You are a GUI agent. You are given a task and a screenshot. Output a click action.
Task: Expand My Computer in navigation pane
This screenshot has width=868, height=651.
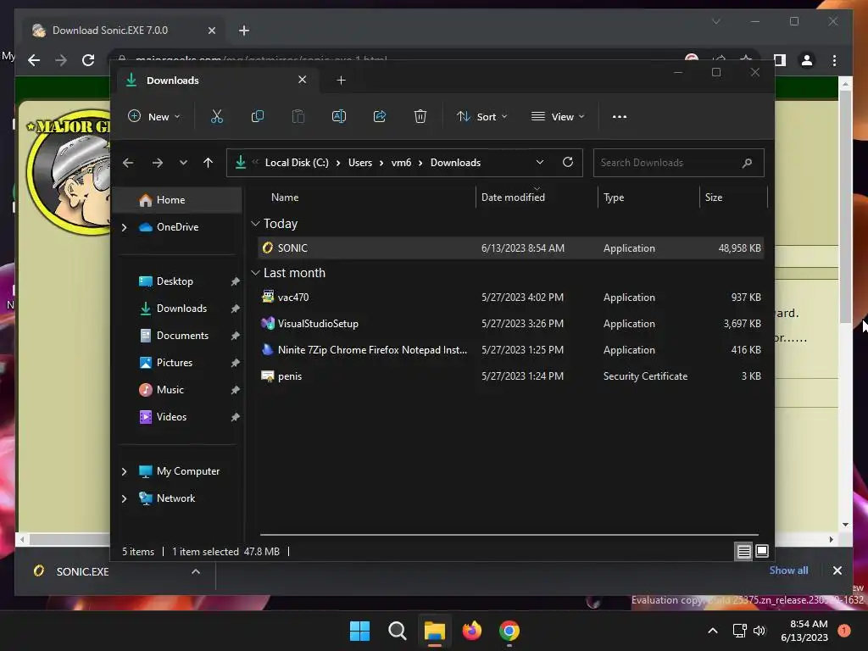click(x=124, y=471)
